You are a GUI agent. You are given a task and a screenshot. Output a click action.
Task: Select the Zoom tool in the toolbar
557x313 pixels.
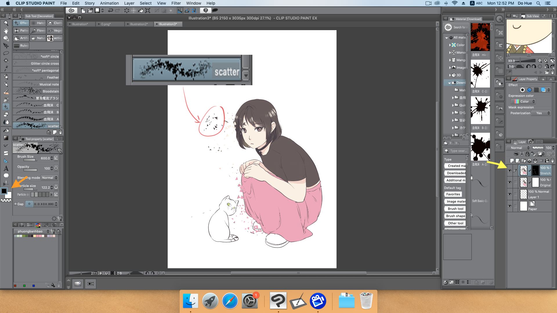(x=6, y=23)
